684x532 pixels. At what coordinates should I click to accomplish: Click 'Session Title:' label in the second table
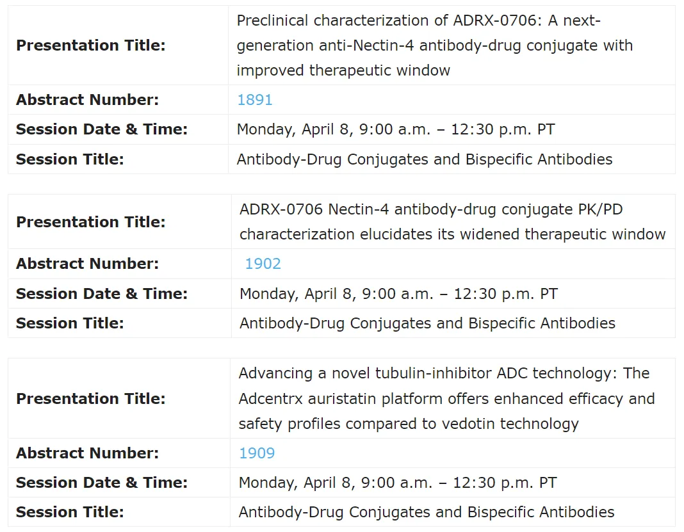(70, 323)
